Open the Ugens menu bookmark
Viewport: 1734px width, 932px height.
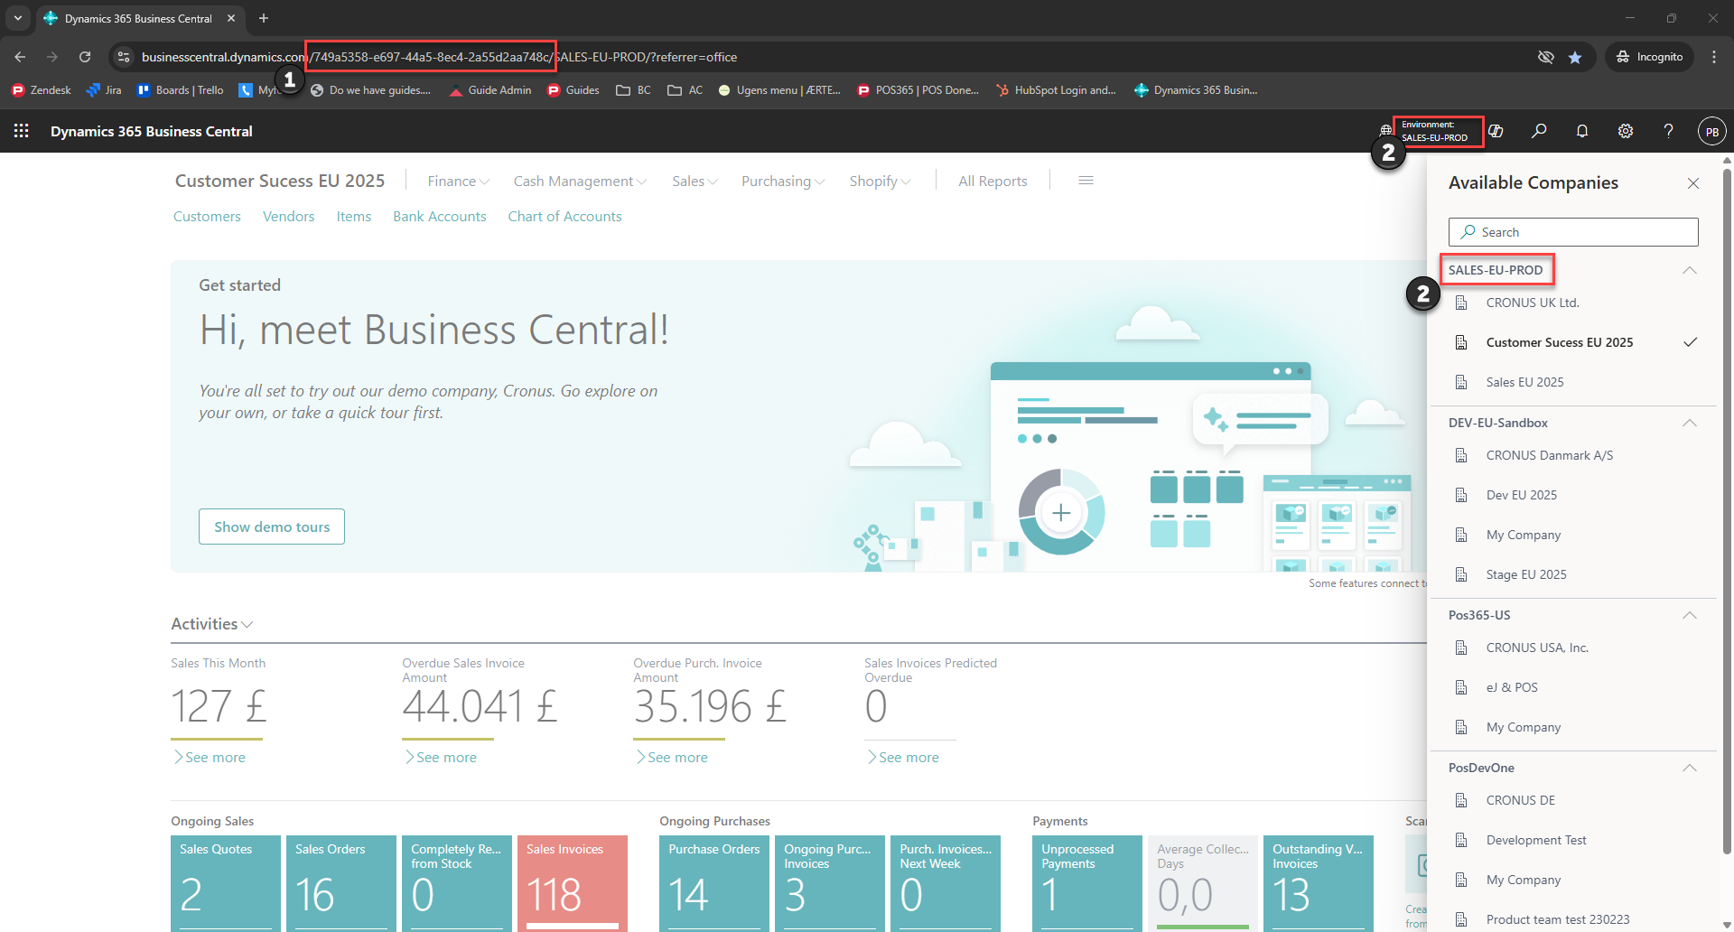[x=779, y=90]
